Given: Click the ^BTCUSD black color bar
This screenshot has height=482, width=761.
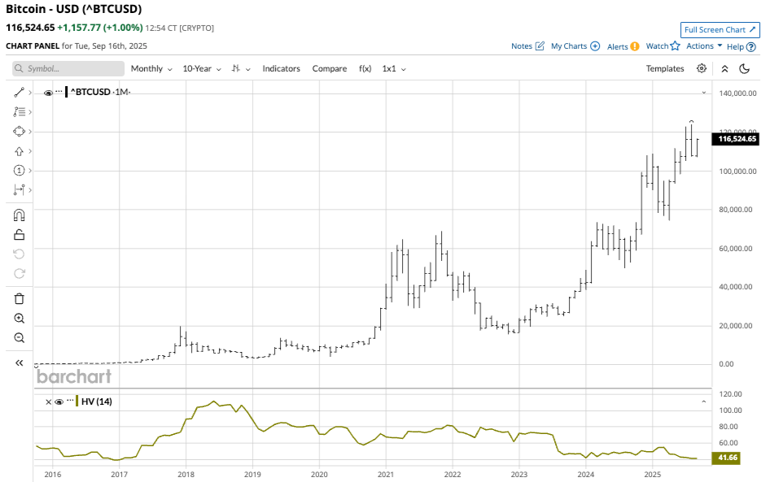Looking at the screenshot, I should click(67, 92).
